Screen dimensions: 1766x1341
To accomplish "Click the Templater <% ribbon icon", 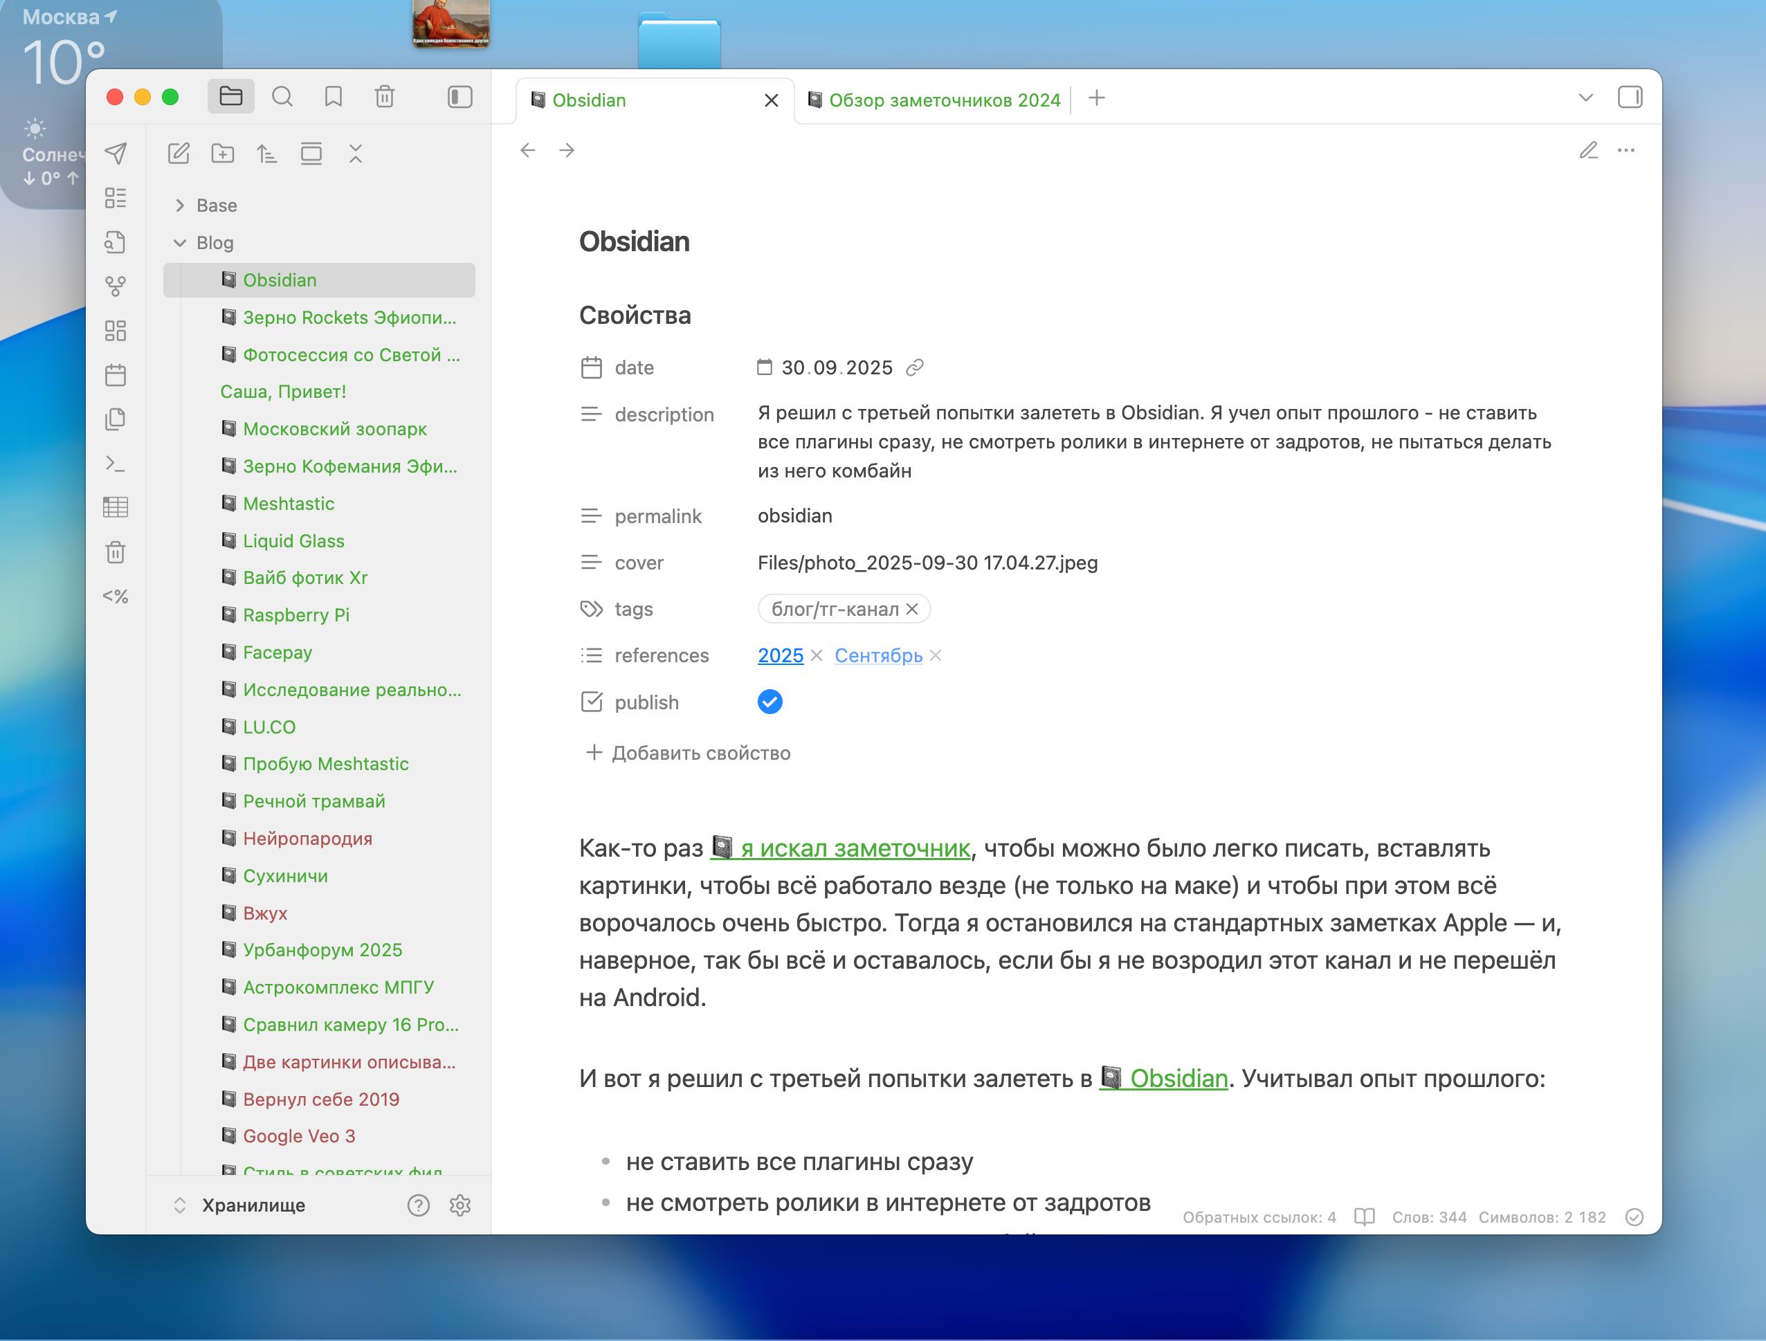I will [x=116, y=596].
